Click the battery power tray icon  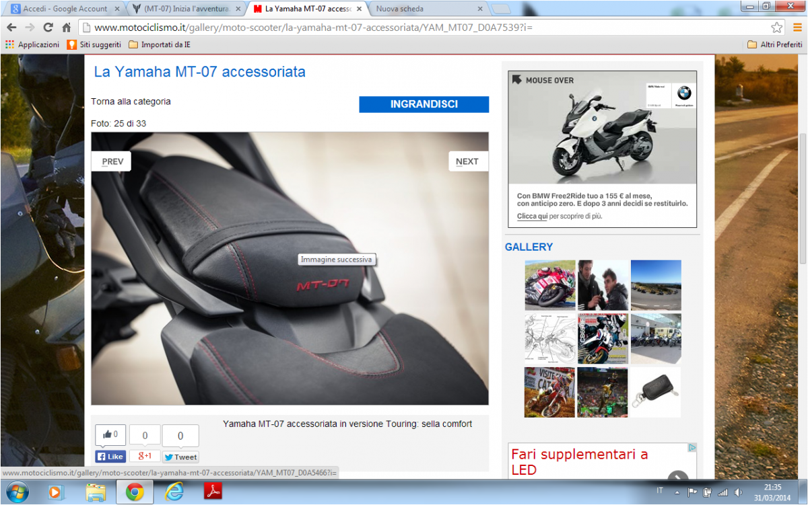tap(708, 492)
